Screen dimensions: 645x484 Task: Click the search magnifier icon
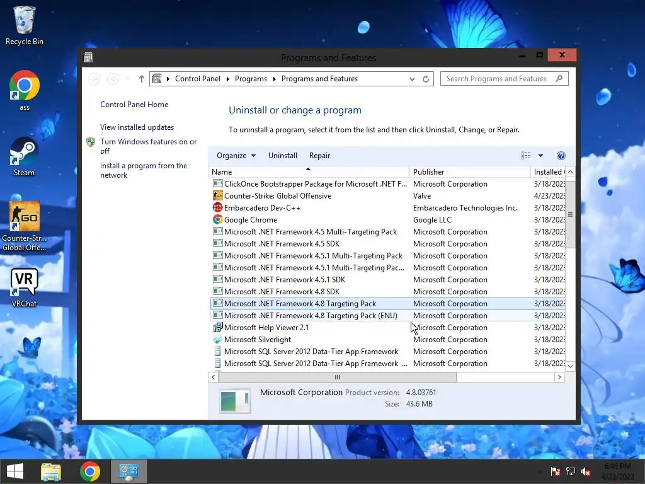[559, 78]
